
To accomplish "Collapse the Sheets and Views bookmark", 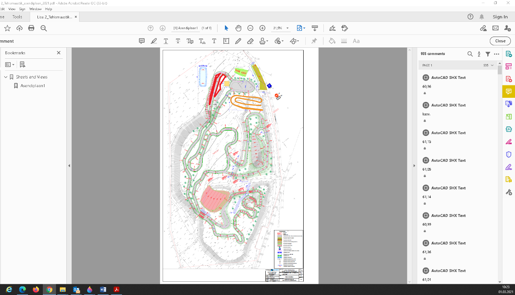I will tap(6, 77).
